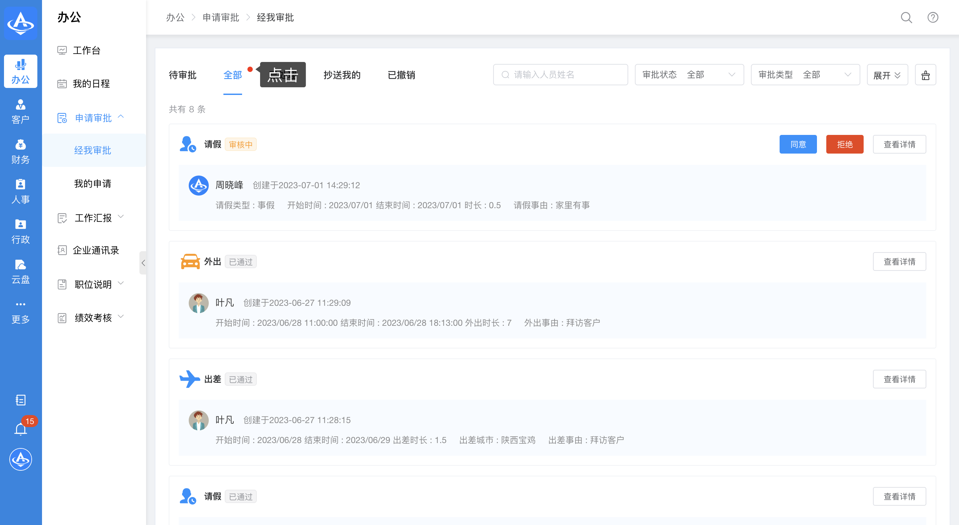Open 审批类型 dropdown filter
Image resolution: width=959 pixels, height=525 pixels.
(805, 75)
